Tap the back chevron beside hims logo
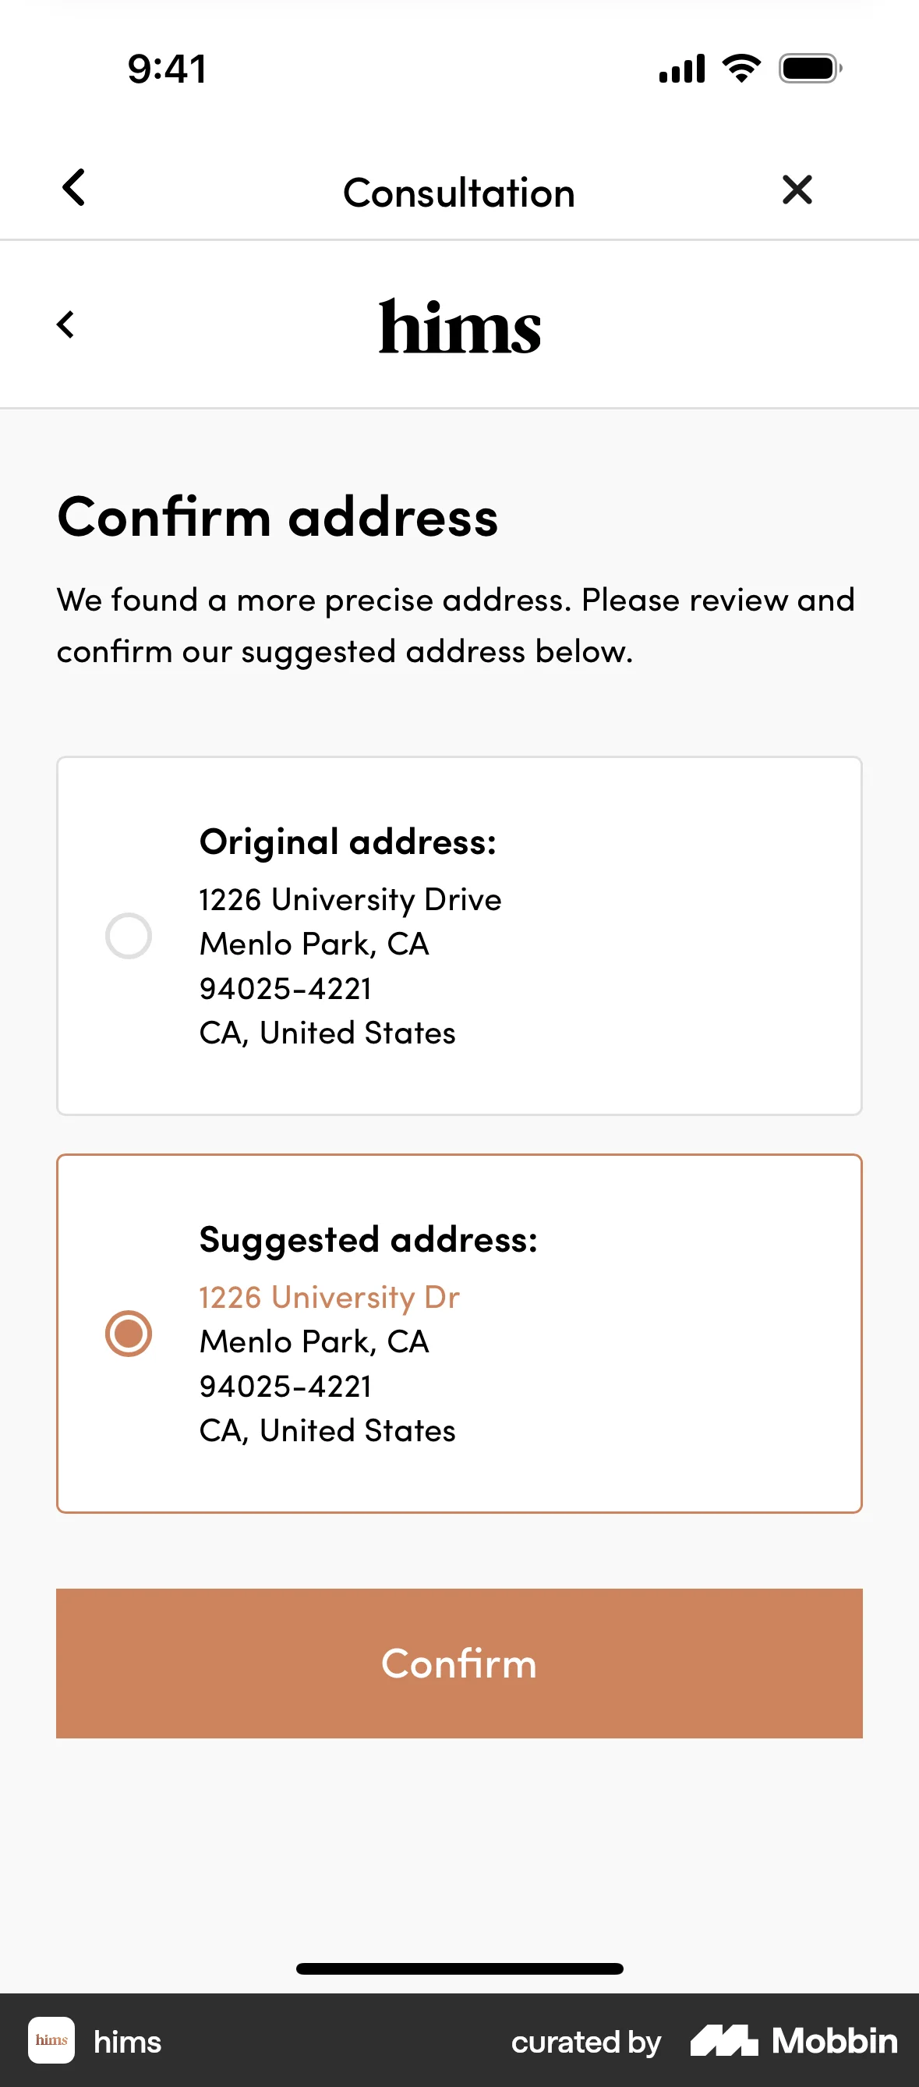The width and height of the screenshot is (919, 2087). point(65,325)
